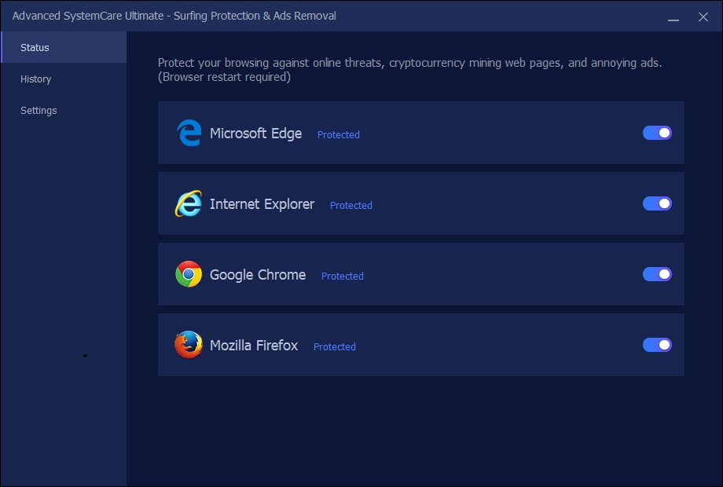Click the Microsoft Edge browser icon
Image resolution: width=723 pixels, height=487 pixels.
(x=189, y=133)
